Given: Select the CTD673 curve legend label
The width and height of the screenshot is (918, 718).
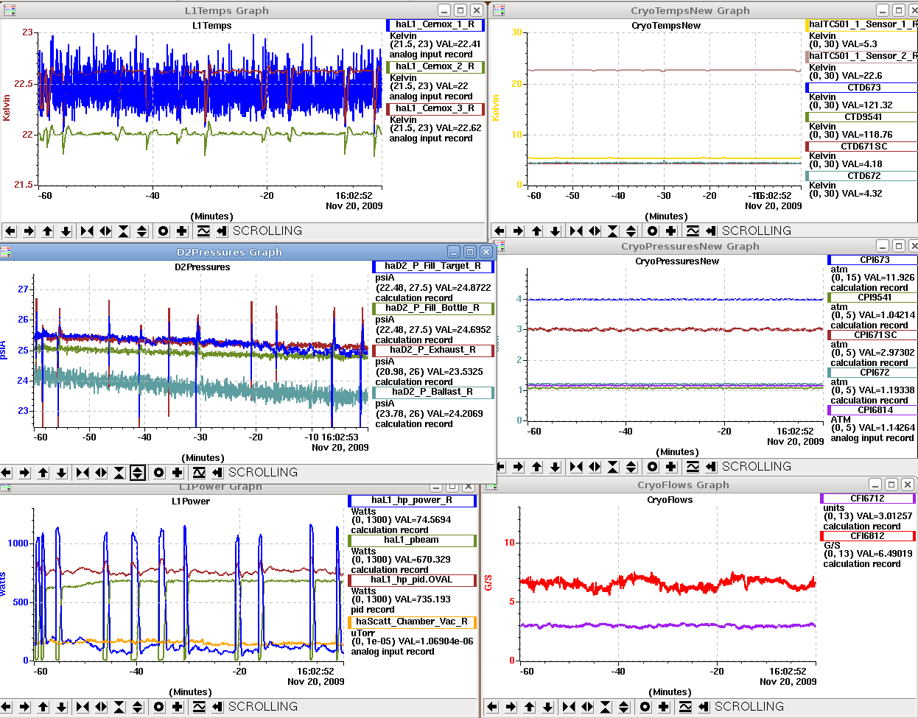Looking at the screenshot, I should [x=863, y=88].
